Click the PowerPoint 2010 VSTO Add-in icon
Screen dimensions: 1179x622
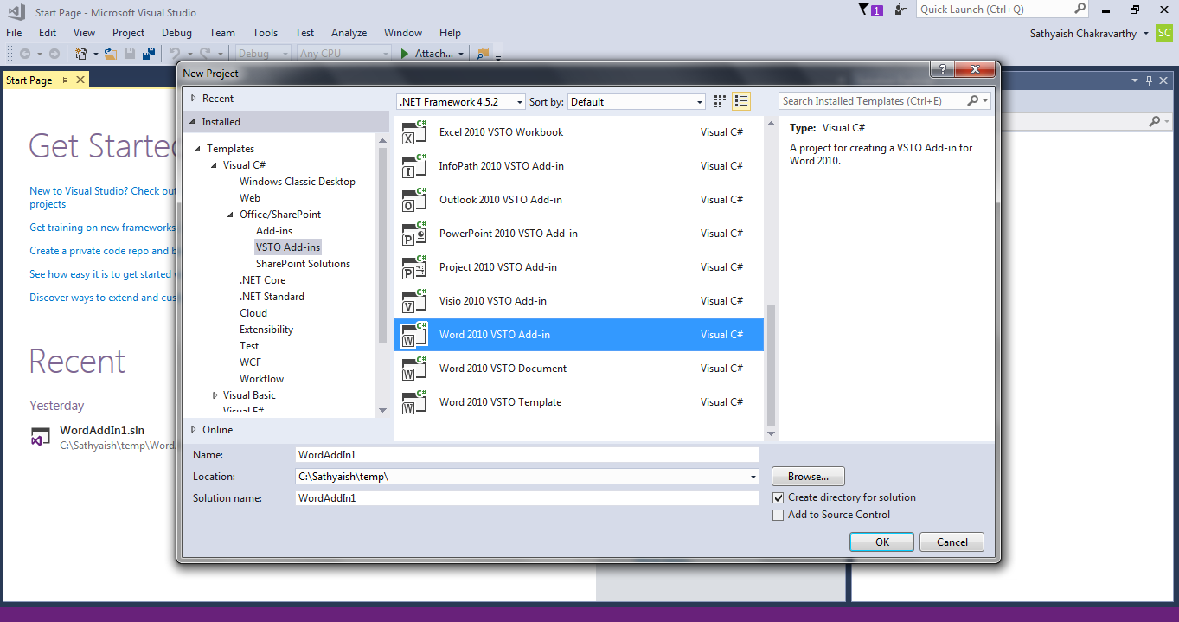pos(414,234)
